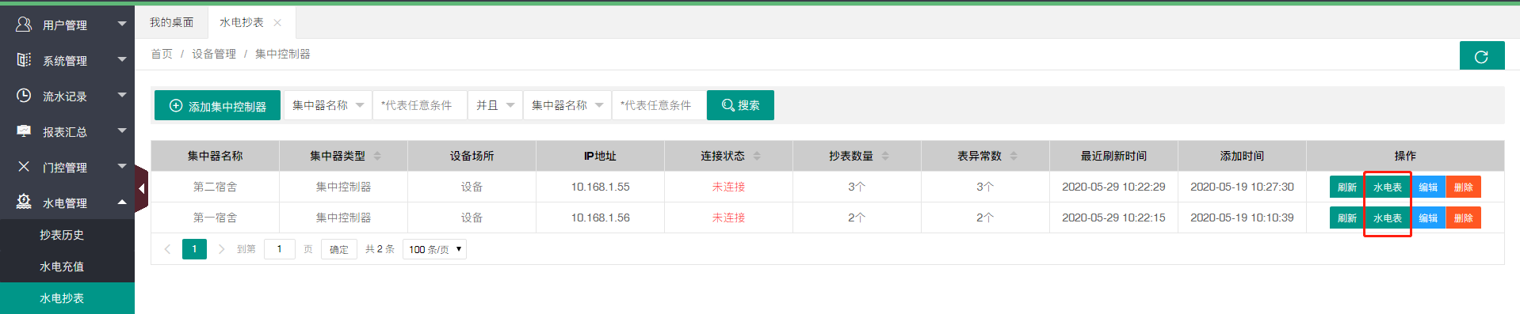Click 删除 for 第一宿舍 row
This screenshot has height=314, width=1520.
click(1464, 218)
